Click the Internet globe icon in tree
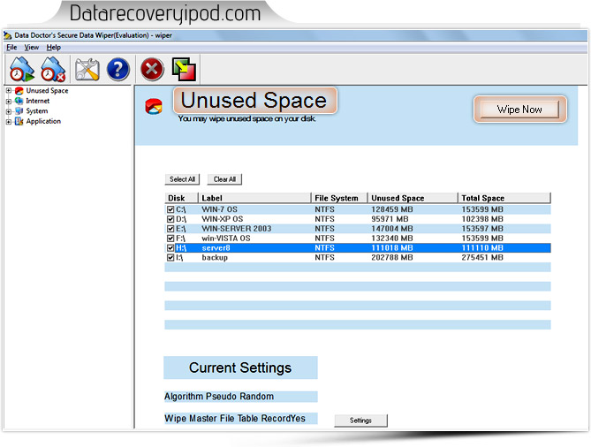The image size is (591, 447). (19, 101)
